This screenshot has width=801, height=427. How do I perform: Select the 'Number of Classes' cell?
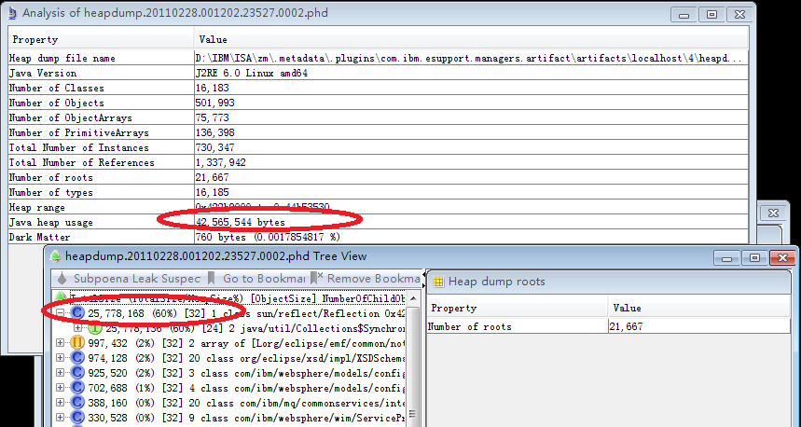pos(101,88)
